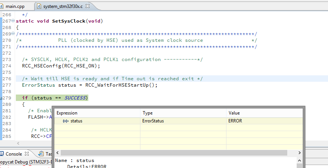Click the RCC_WaitForHSEStartUp call on line 277

(x=121, y=85)
